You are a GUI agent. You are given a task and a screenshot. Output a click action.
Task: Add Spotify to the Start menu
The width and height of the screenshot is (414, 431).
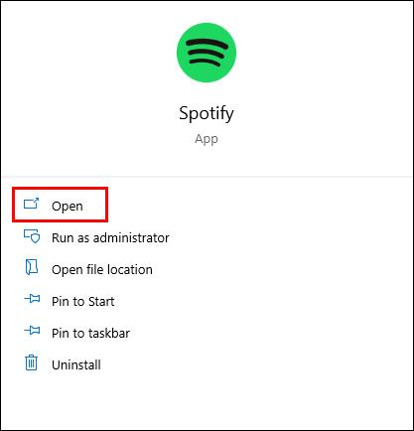pyautogui.click(x=83, y=301)
